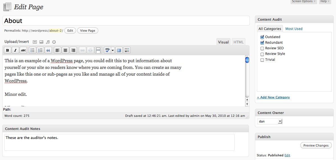Viewport: 336px width, 160px height.
Task: Click the 'Minor edit.' line in editor
Action: click(x=16, y=94)
